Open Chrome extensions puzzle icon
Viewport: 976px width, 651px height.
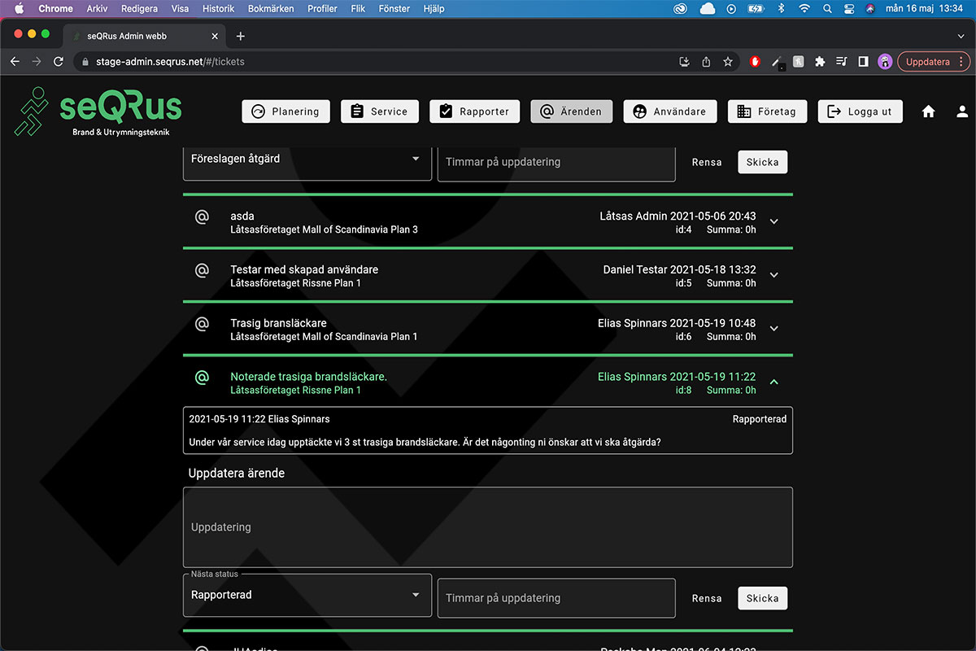tap(820, 62)
